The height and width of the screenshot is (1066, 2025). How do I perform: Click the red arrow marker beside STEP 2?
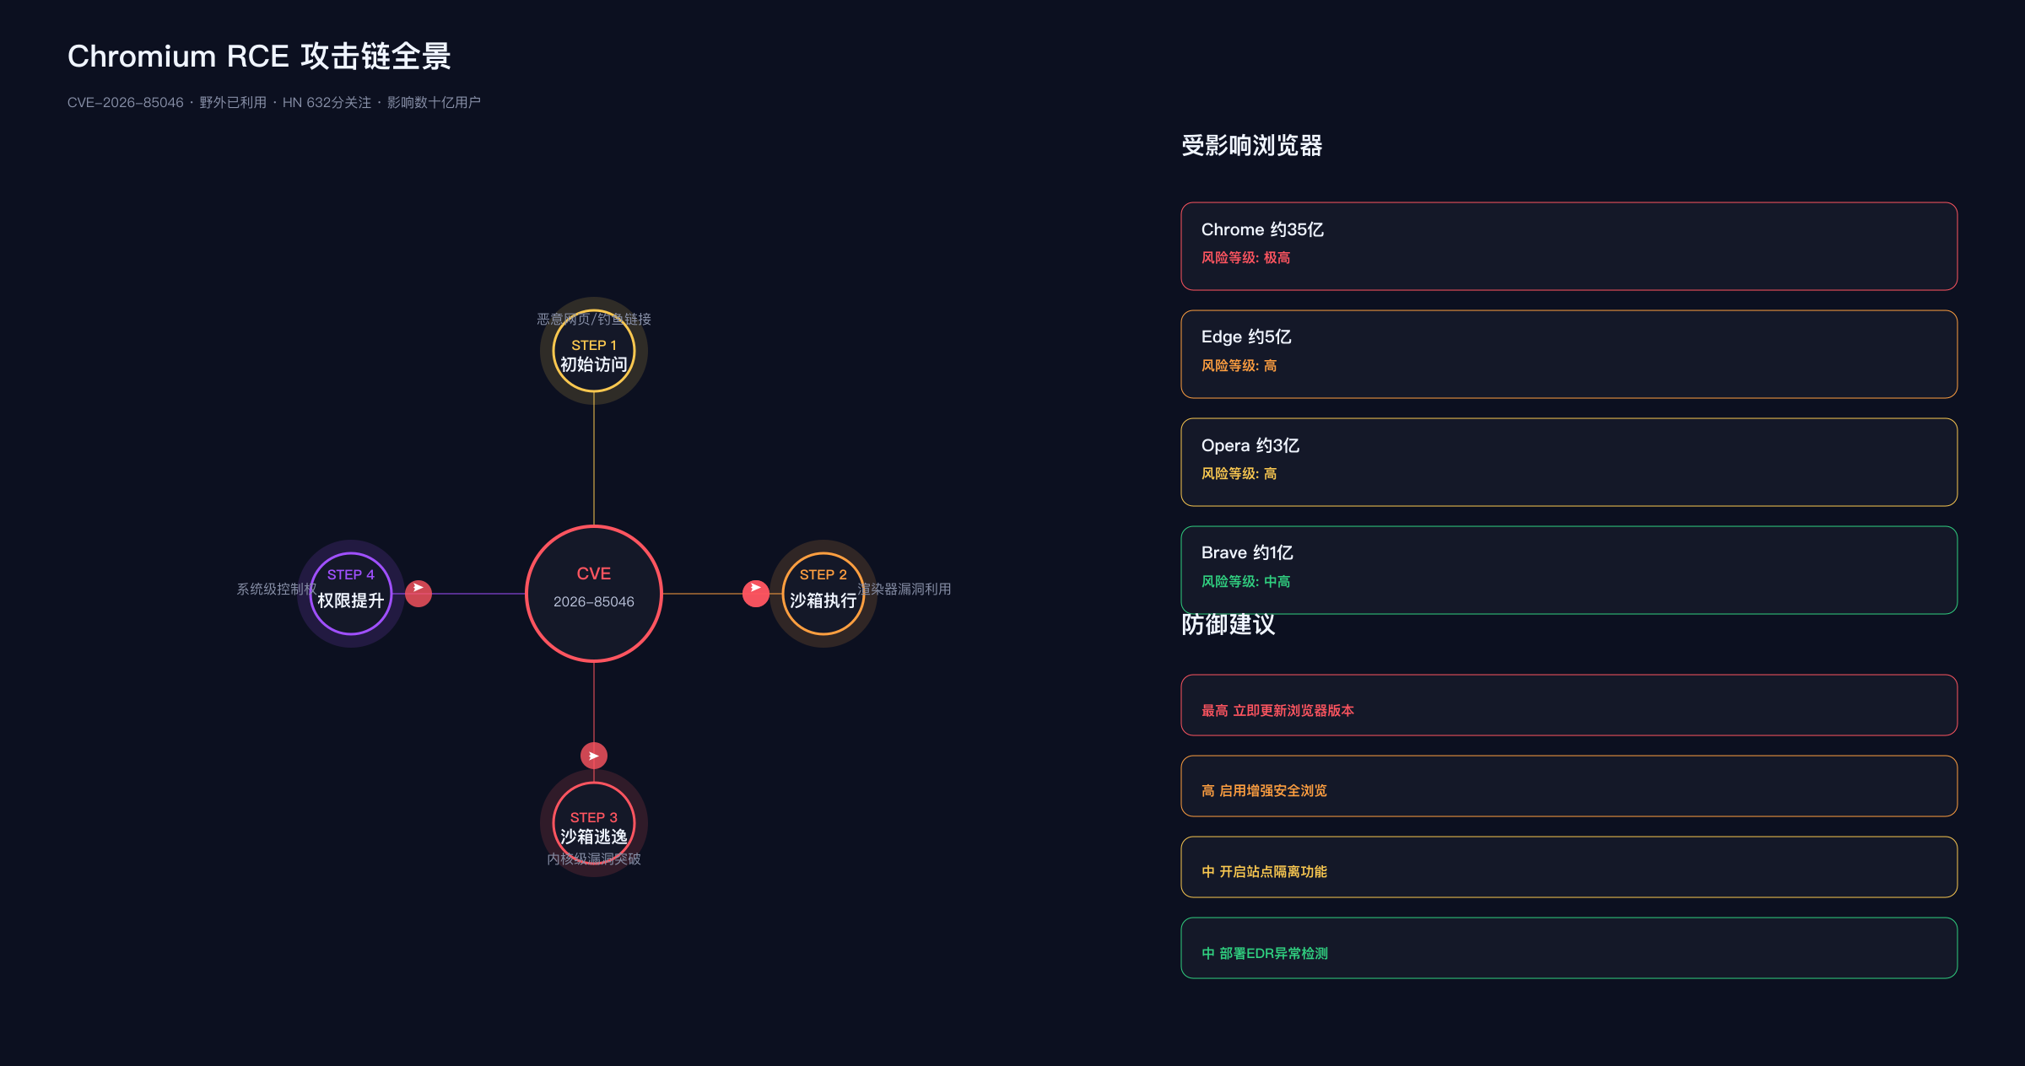pyautogui.click(x=756, y=594)
